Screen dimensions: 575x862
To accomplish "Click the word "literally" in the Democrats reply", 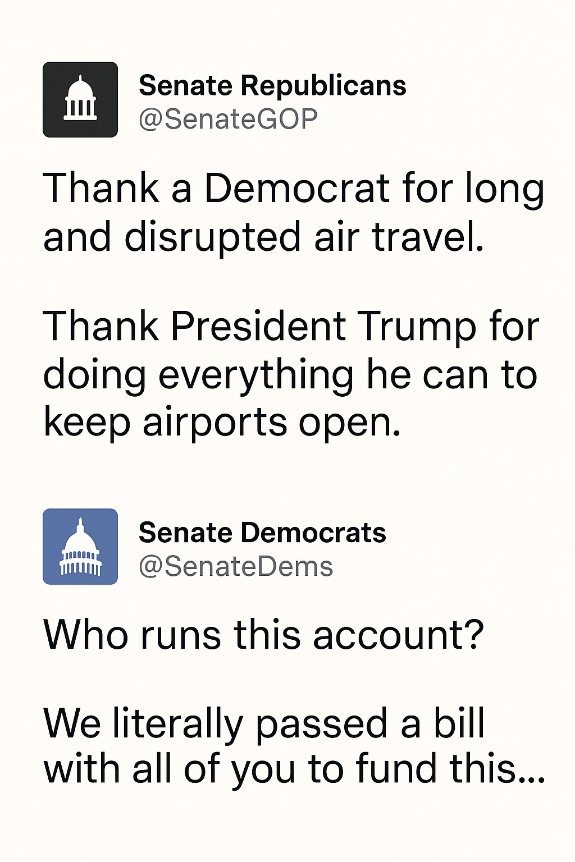I will point(177,725).
